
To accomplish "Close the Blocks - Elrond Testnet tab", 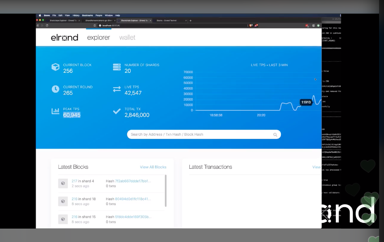I will [186, 21].
